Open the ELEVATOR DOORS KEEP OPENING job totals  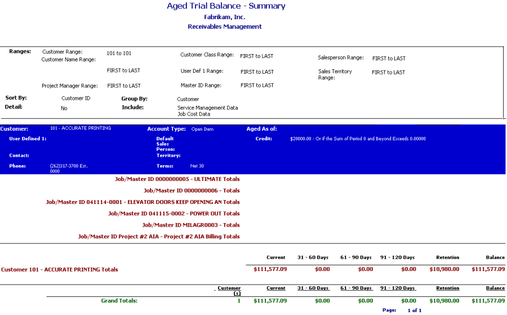click(143, 202)
